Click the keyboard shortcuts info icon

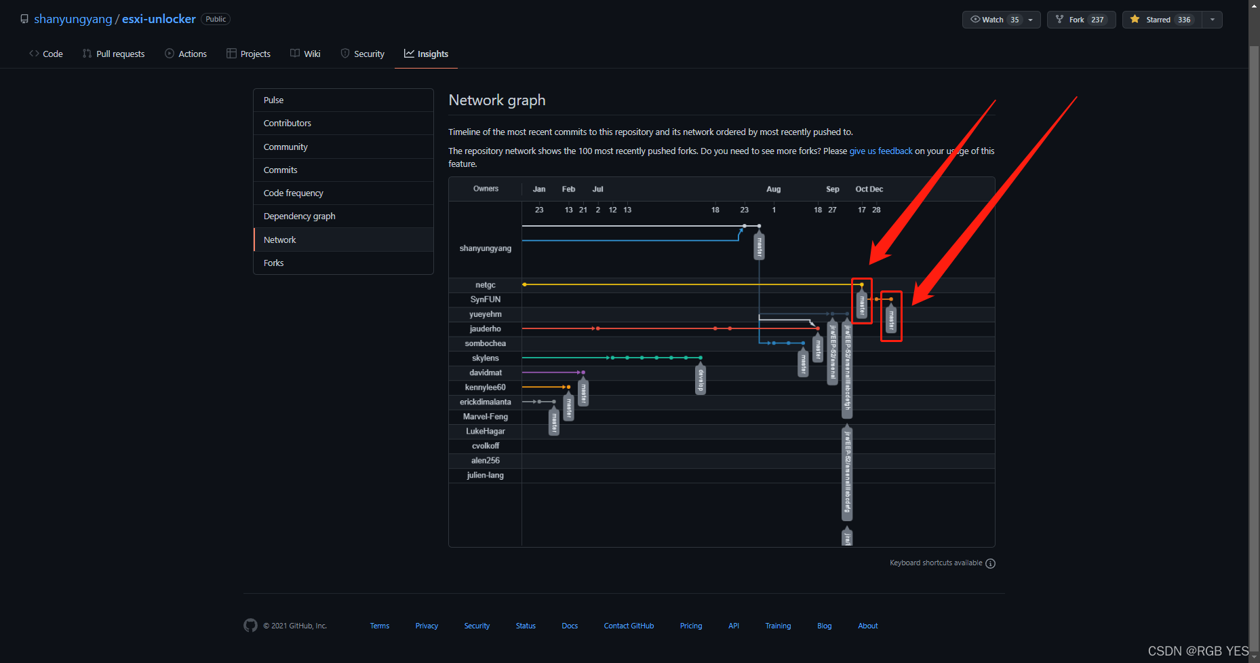point(990,563)
